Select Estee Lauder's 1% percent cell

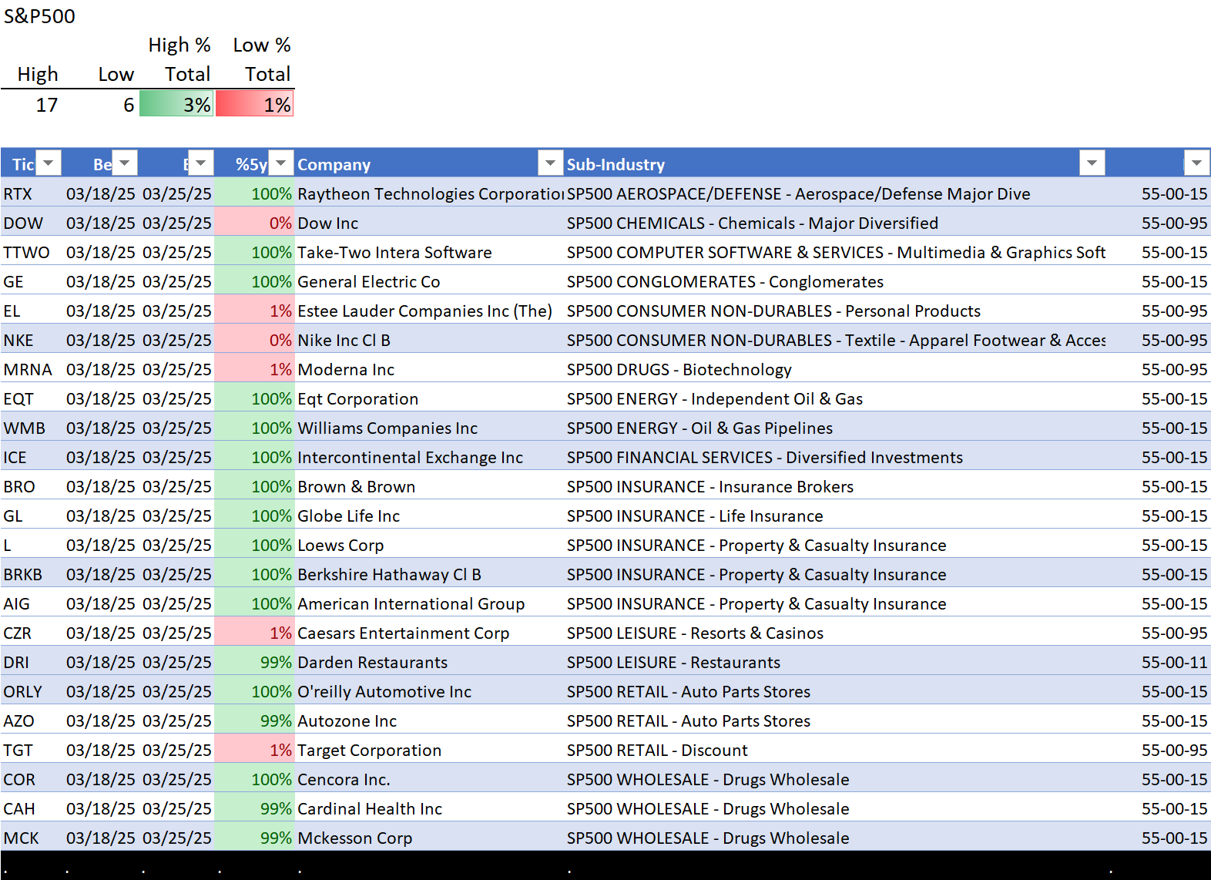(x=254, y=311)
